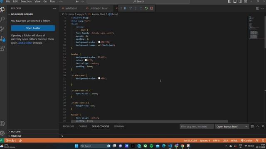This screenshot has width=266, height=149.
Task: Open the Edit menu
Action: tap(15, 2)
